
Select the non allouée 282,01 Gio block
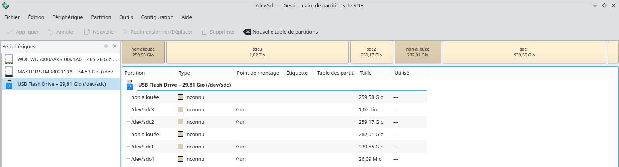click(418, 52)
